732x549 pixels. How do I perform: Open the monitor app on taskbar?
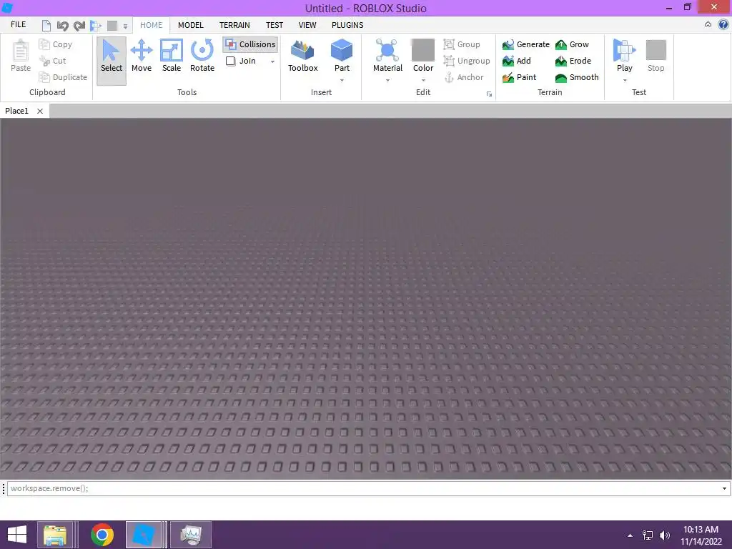tap(191, 535)
